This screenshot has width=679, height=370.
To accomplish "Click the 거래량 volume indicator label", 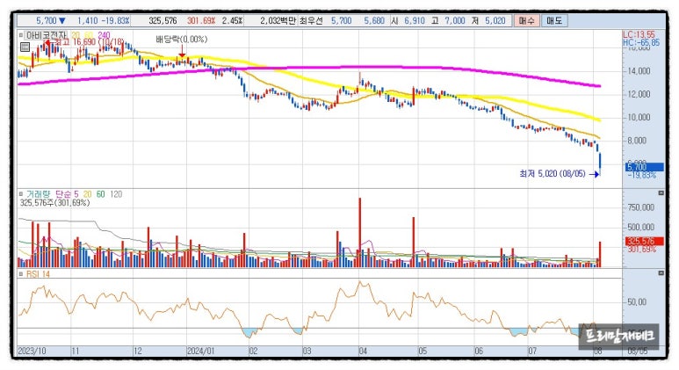I will click(x=38, y=194).
